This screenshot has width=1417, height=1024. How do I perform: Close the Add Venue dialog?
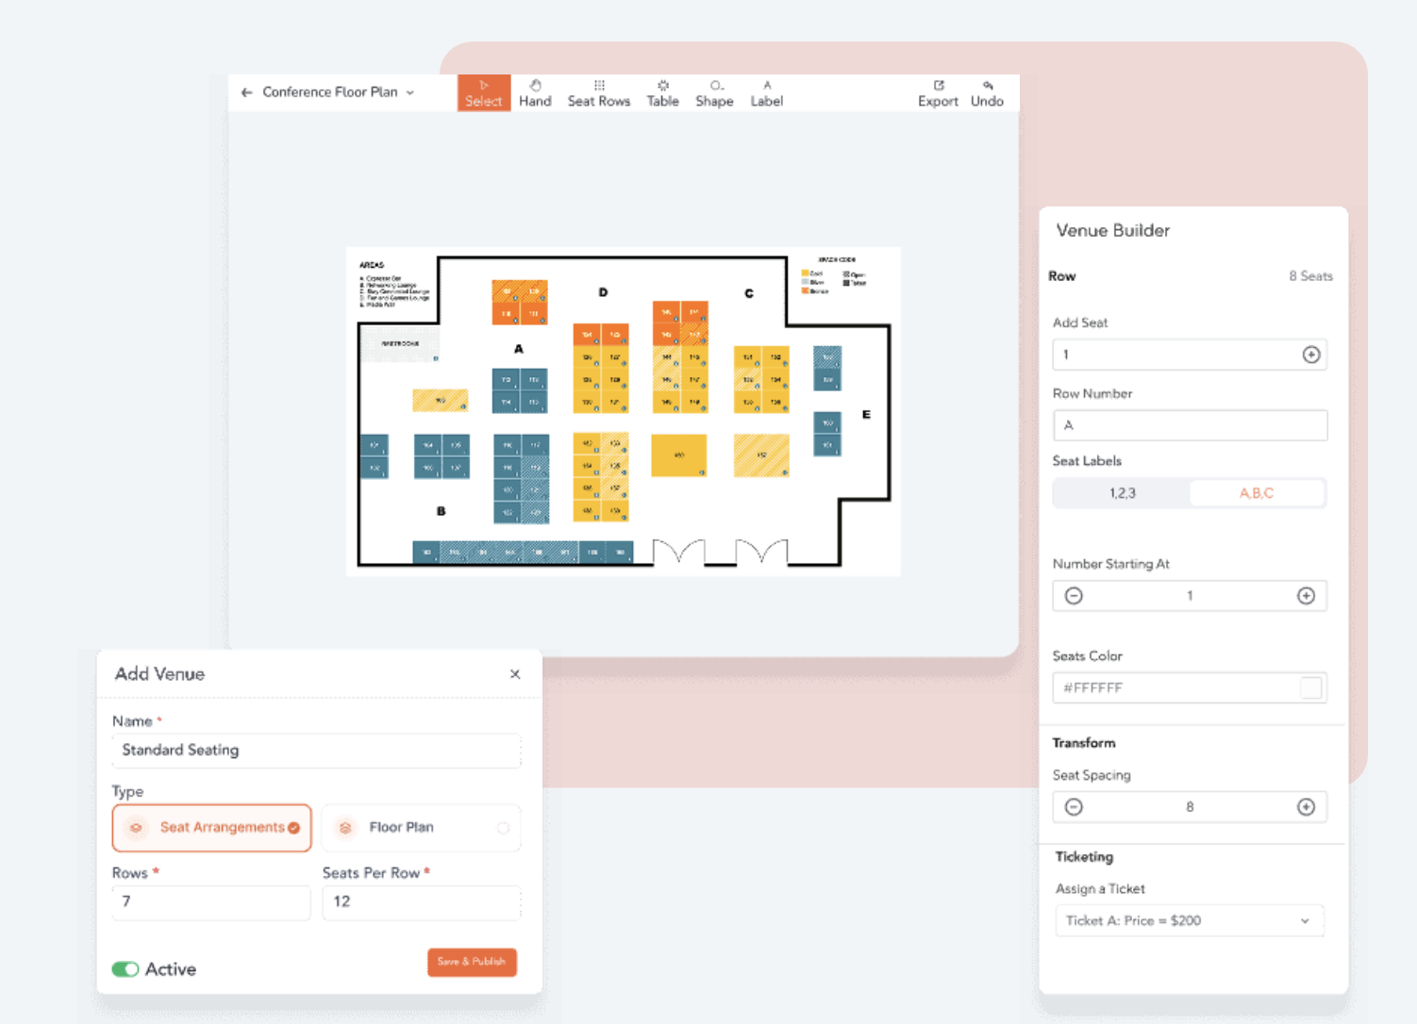[515, 674]
